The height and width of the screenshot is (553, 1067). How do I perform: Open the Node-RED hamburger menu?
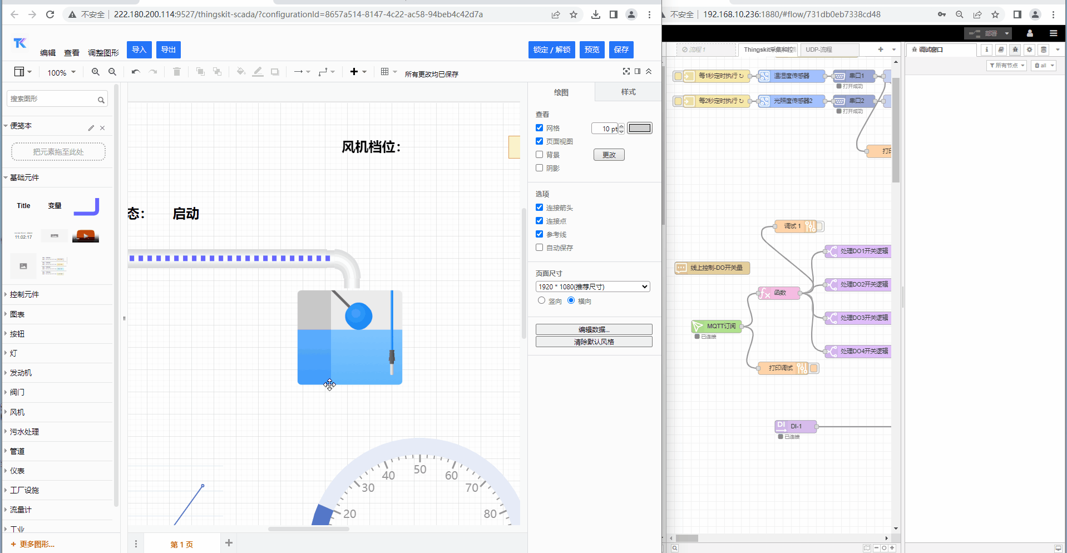pos(1053,33)
